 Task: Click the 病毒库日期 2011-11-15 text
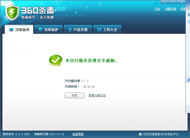coord(49,134)
